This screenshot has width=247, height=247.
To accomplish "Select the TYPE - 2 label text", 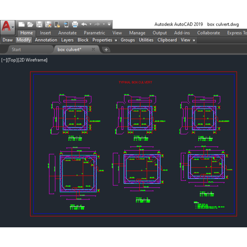I will coord(140,137).
